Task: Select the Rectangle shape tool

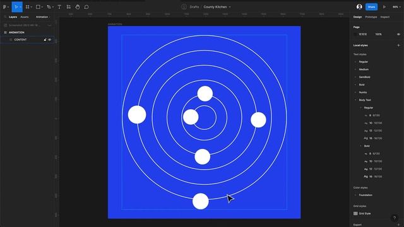Action: point(38,7)
